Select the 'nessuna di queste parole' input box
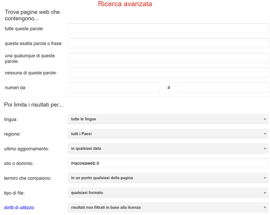The width and height of the screenshot is (270, 215). point(169,73)
